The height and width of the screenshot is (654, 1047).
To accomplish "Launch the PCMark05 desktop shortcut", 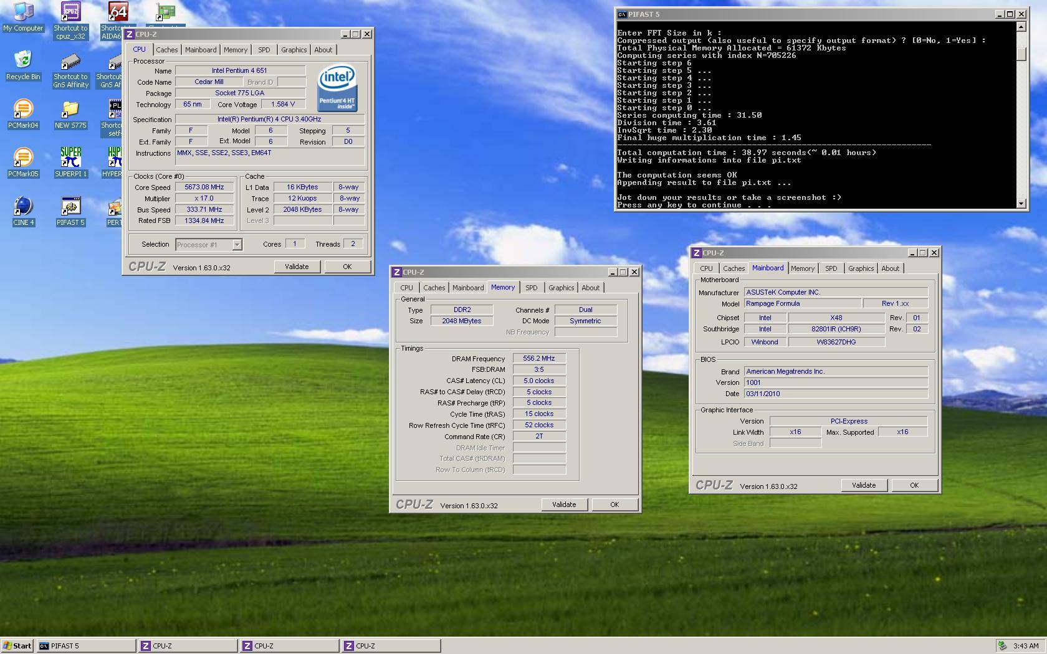I will (23, 163).
